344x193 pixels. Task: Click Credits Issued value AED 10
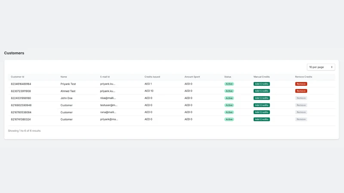149,91
